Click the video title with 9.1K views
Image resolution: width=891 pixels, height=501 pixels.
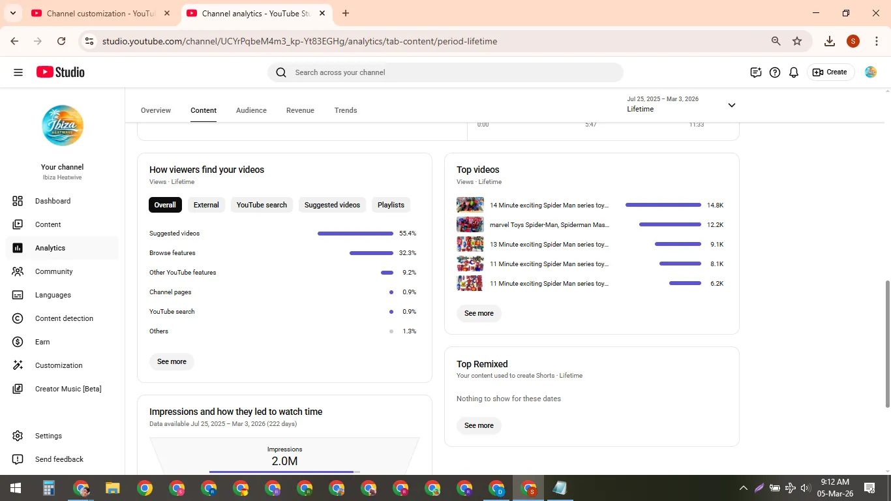549,244
